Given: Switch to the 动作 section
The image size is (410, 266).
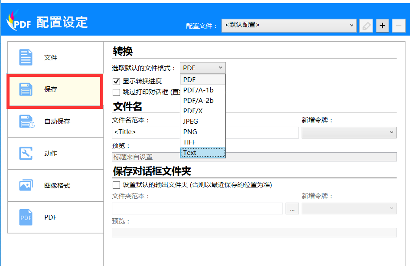Looking at the screenshot, I should [55, 153].
